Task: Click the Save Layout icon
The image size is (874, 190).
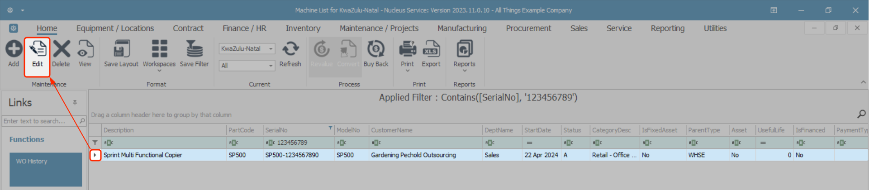Action: coord(121,49)
